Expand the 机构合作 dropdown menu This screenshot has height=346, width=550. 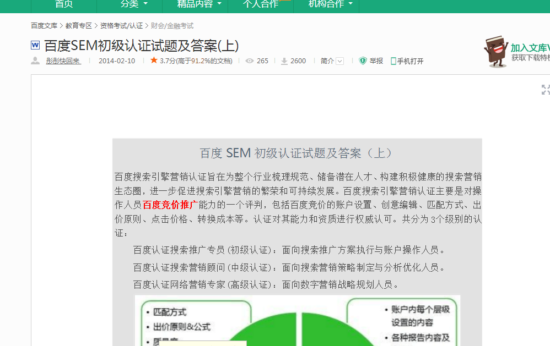point(330,4)
